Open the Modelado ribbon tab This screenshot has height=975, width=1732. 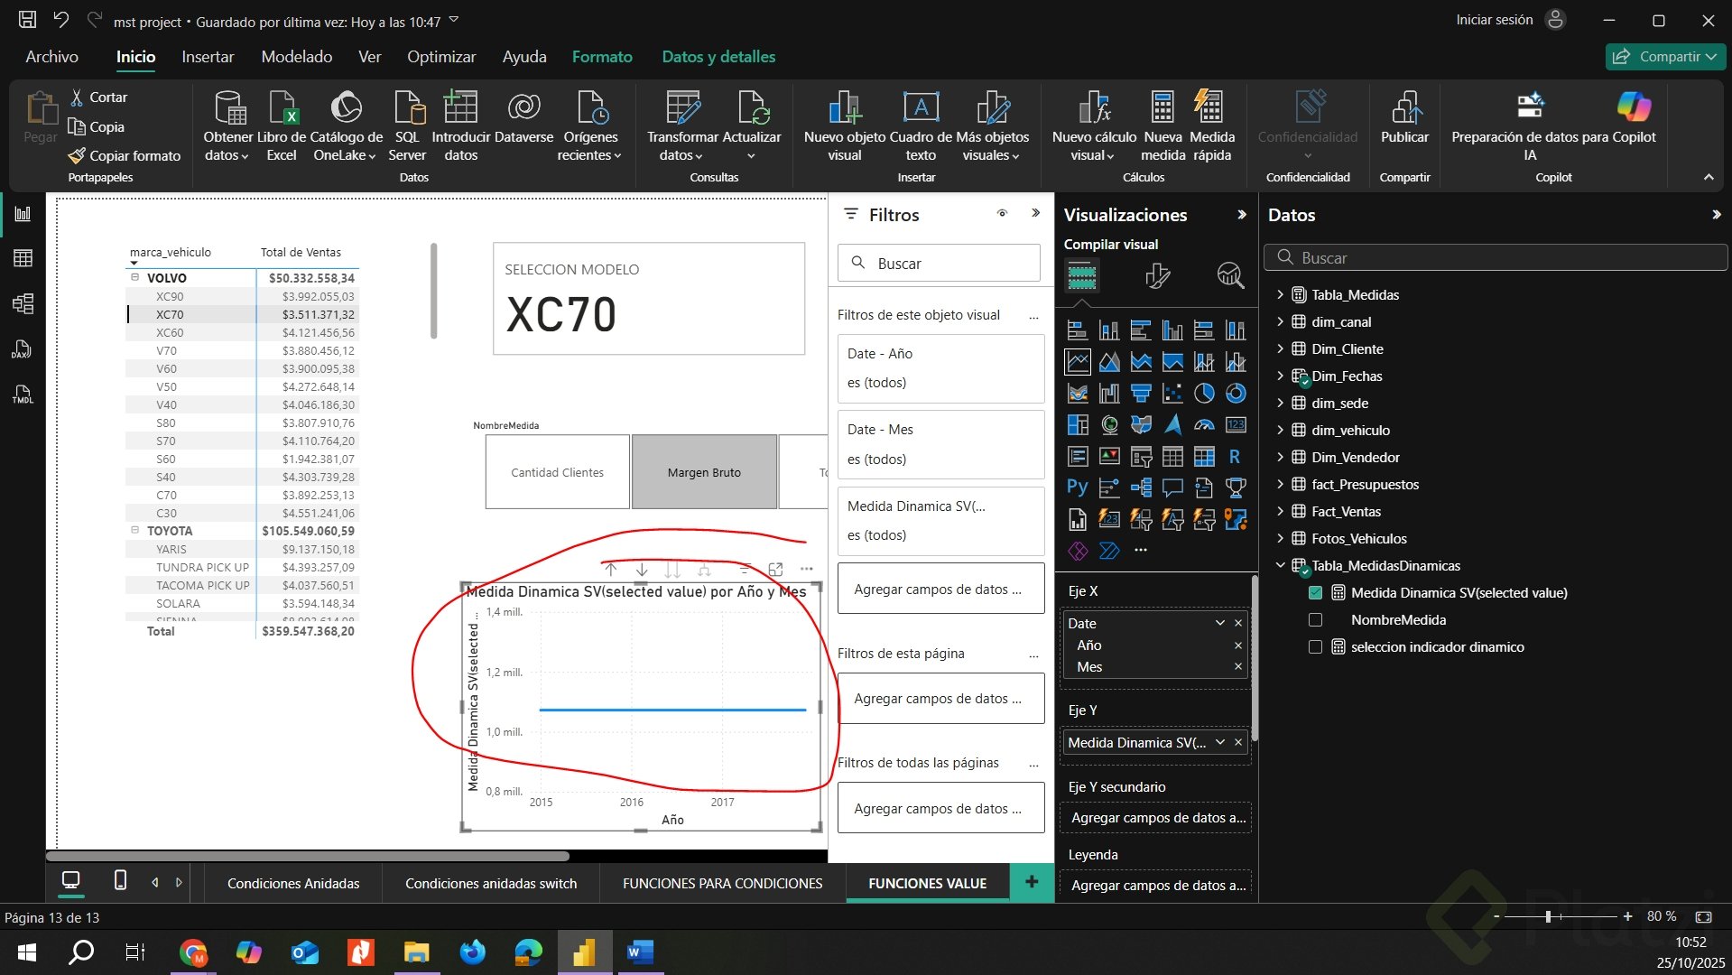[297, 57]
